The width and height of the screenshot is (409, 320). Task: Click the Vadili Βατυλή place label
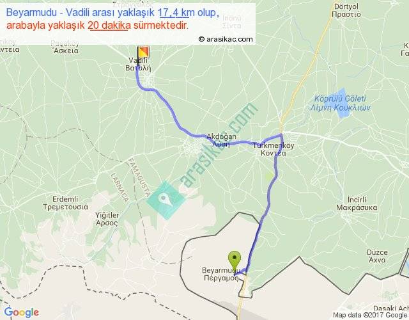pyautogui.click(x=138, y=64)
